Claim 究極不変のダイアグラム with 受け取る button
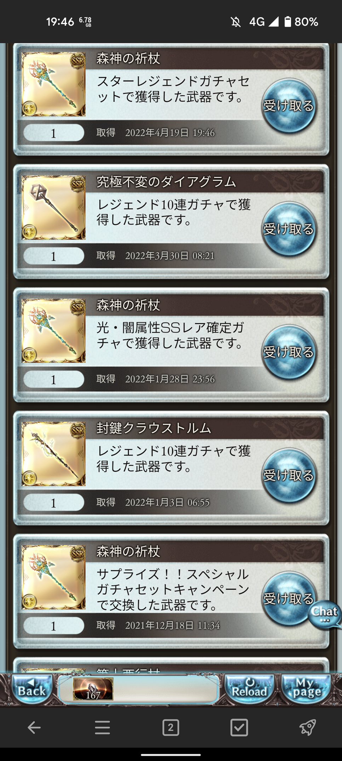Image resolution: width=342 pixels, height=761 pixels. [x=289, y=229]
